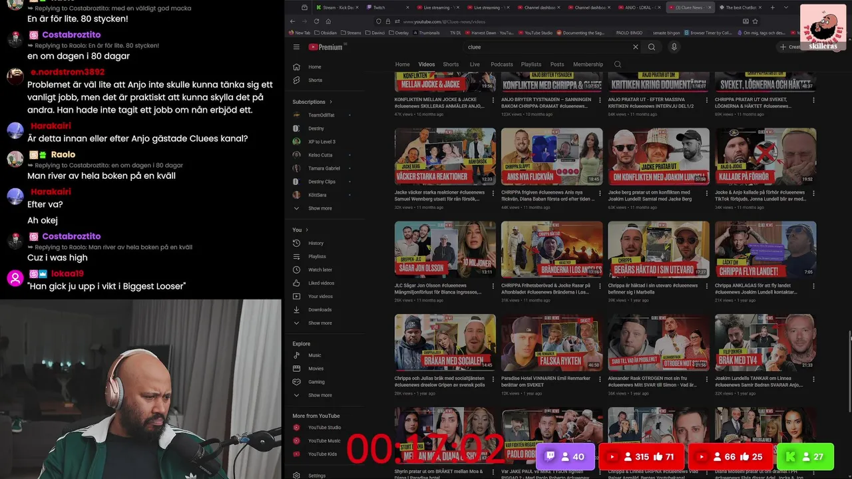This screenshot has width=852, height=479.
Task: Switch to the channel Playlists tab
Action: pyautogui.click(x=531, y=65)
